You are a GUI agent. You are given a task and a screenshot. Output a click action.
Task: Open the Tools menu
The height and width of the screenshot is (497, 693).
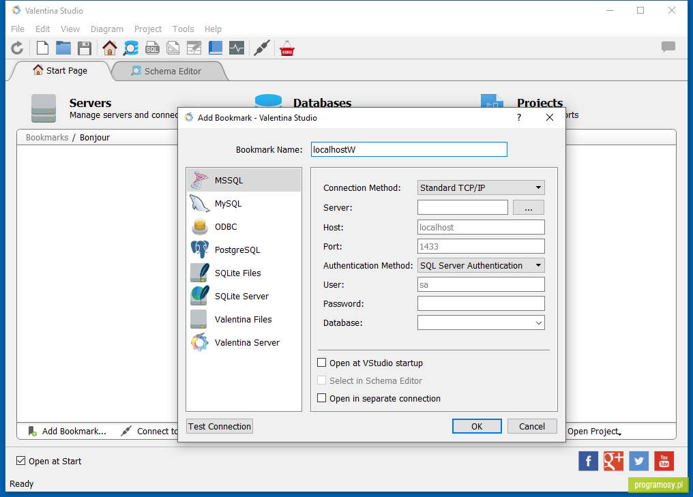click(x=183, y=29)
